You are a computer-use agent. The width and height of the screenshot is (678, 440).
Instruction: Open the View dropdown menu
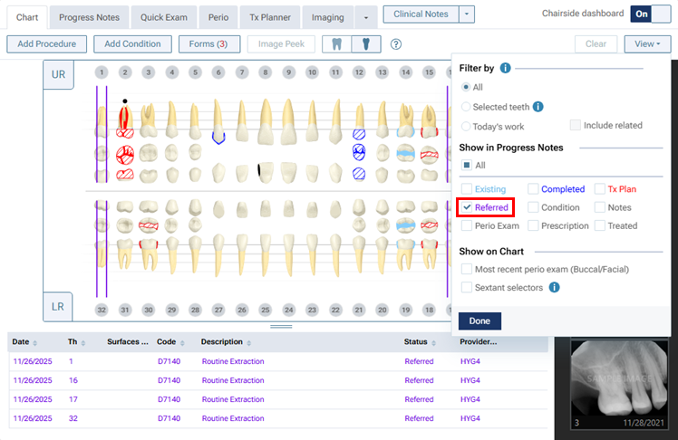tap(647, 43)
